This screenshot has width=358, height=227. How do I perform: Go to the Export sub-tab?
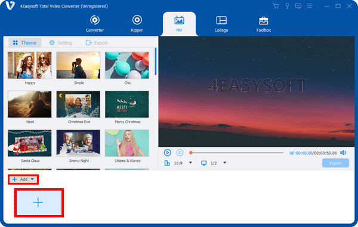point(97,43)
